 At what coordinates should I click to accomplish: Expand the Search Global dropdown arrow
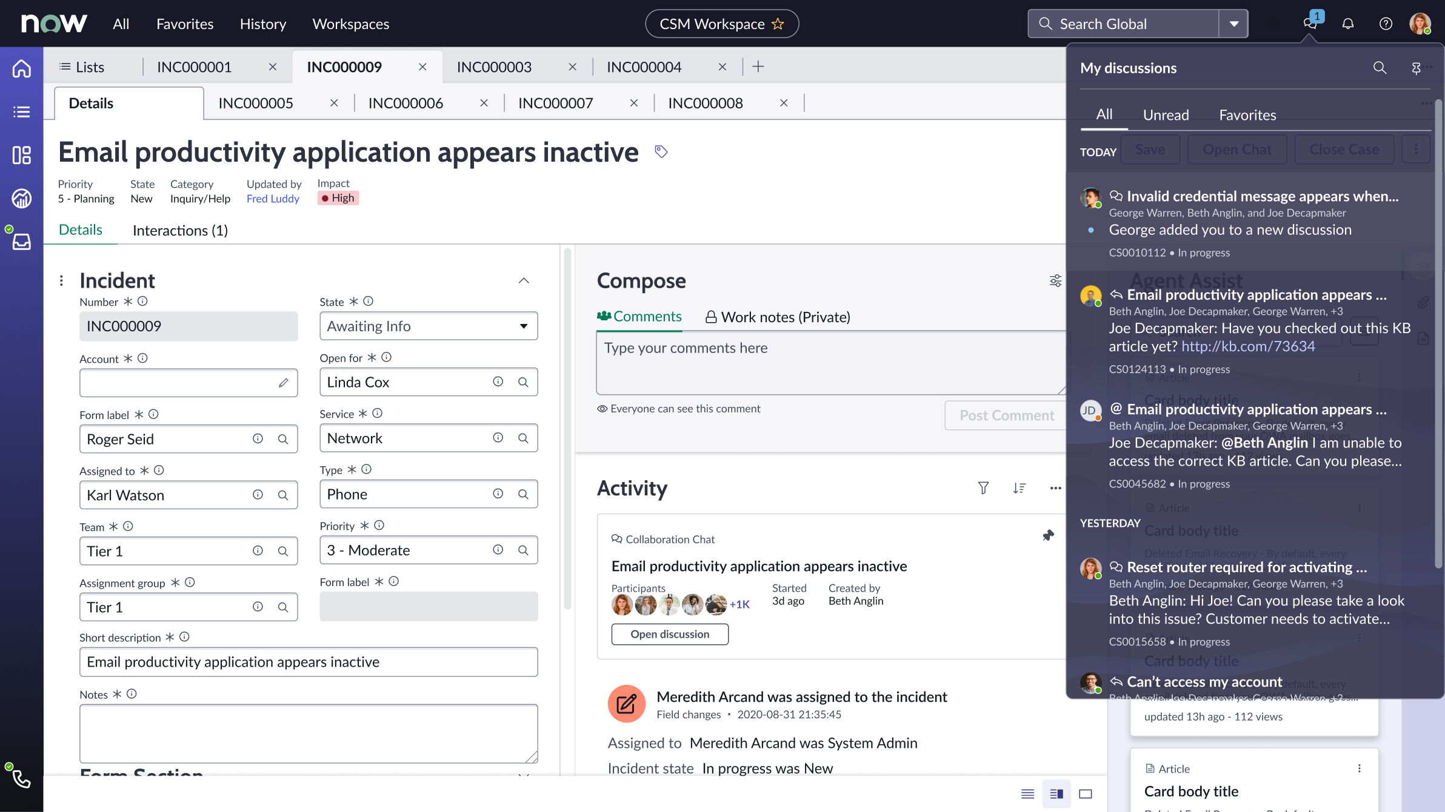coord(1233,24)
